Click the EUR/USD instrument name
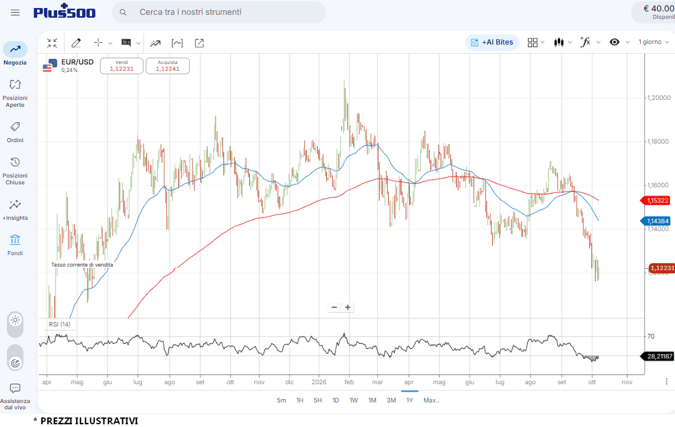Viewport: 675px width, 427px height. point(78,62)
